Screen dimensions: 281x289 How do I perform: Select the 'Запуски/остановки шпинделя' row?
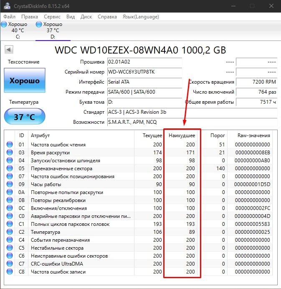(138, 160)
